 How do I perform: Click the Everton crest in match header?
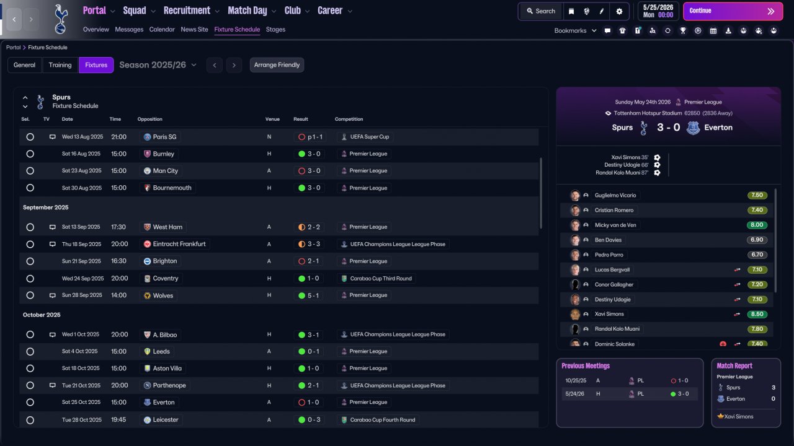[693, 128]
